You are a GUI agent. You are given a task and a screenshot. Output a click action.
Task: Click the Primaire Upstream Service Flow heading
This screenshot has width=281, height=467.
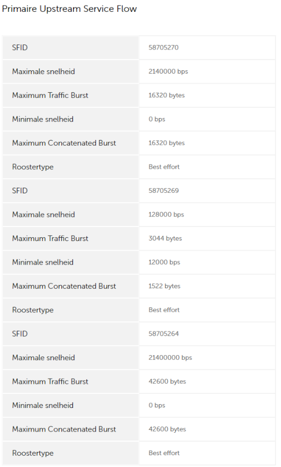coord(69,9)
